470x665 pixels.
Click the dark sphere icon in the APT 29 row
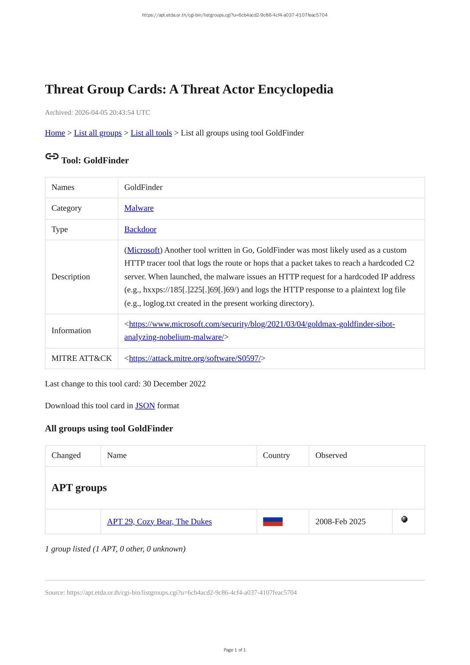404,519
